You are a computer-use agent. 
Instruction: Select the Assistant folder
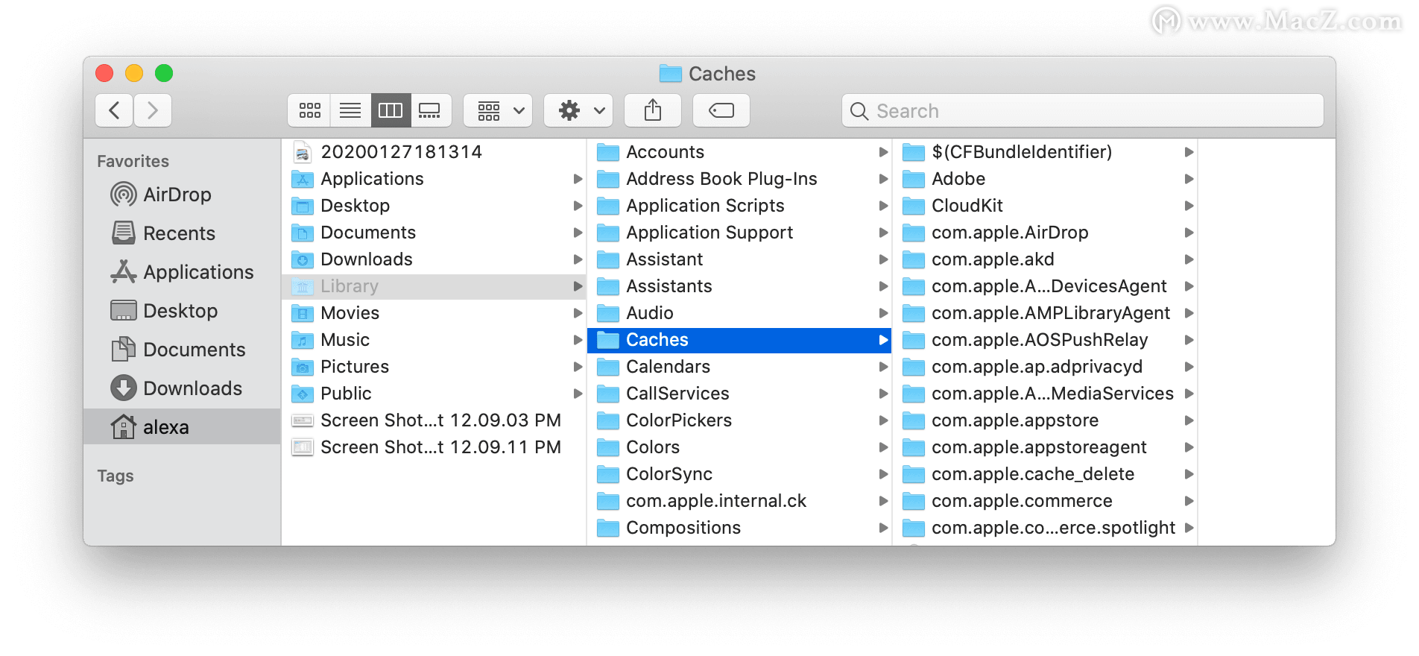click(739, 259)
